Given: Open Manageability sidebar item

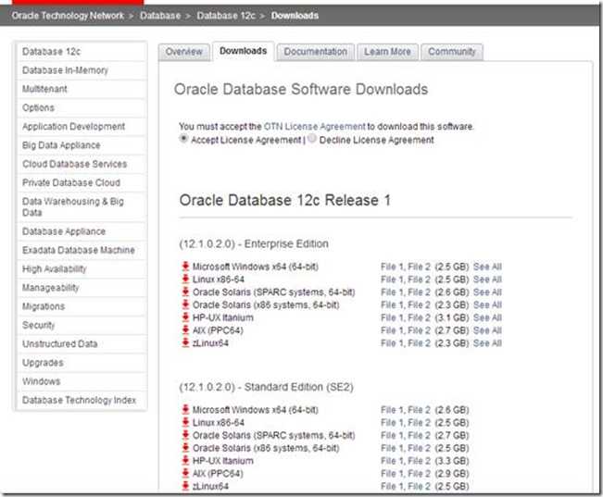Looking at the screenshot, I should pyautogui.click(x=82, y=288).
